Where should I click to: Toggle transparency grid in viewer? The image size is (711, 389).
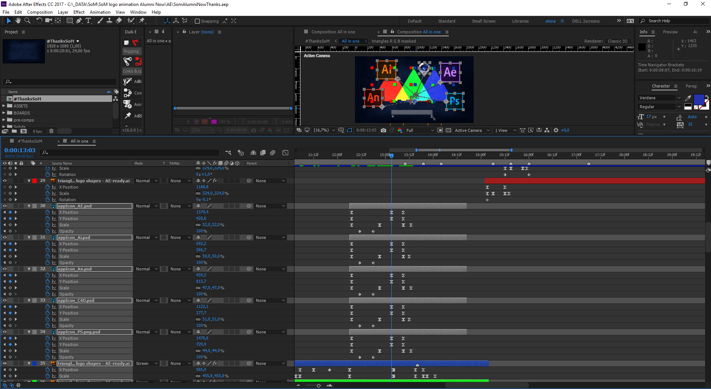(448, 130)
